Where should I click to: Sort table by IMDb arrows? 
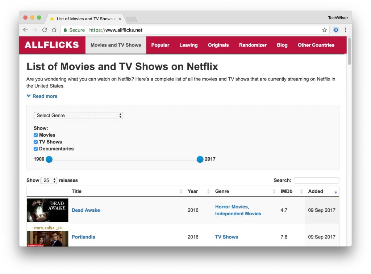(x=301, y=191)
